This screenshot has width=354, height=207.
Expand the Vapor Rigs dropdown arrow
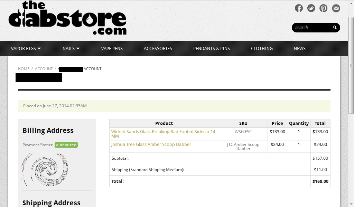39,48
